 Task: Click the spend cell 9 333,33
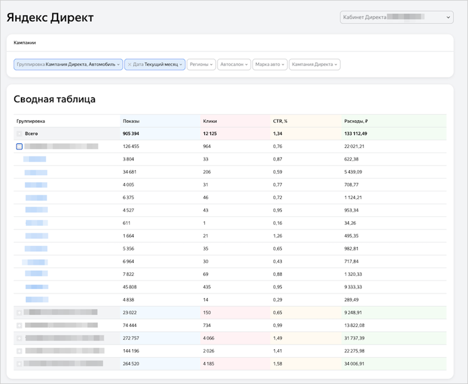[x=353, y=287]
